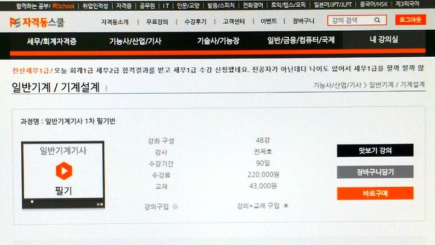Click the magnifier search icon
Screen dimensions: 435x245
pyautogui.click(x=377, y=20)
